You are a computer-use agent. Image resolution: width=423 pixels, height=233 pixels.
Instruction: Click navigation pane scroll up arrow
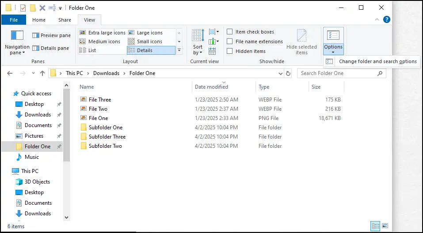click(x=67, y=85)
